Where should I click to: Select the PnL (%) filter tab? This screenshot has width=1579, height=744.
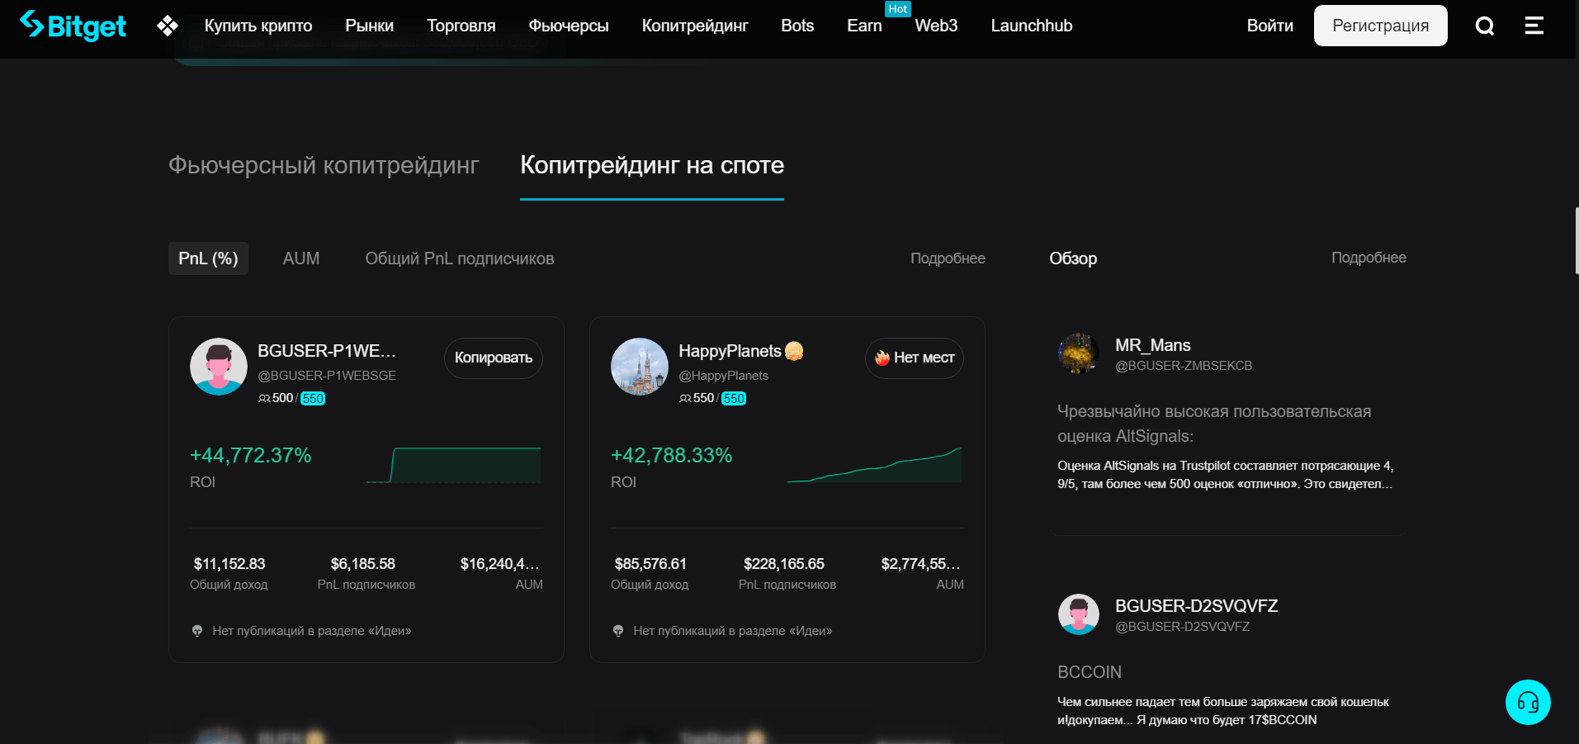[208, 258]
